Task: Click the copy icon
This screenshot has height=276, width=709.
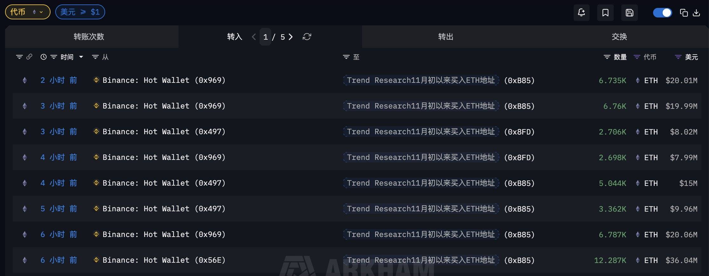Action: point(684,13)
